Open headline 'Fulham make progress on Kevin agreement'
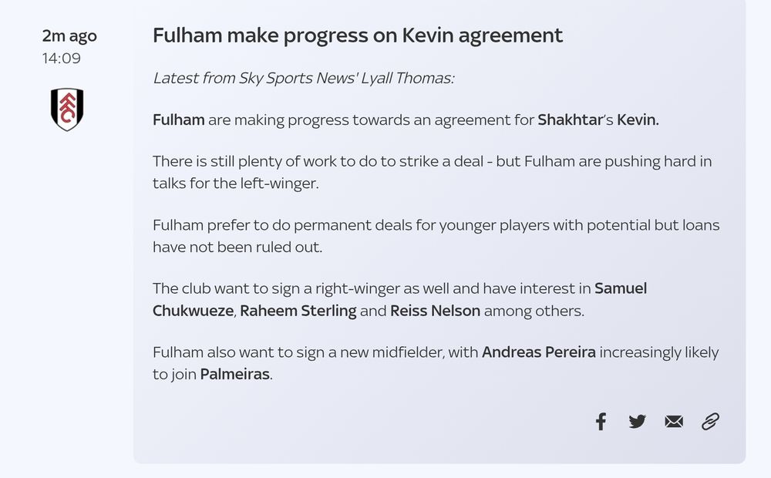Image resolution: width=771 pixels, height=478 pixels. [x=358, y=35]
